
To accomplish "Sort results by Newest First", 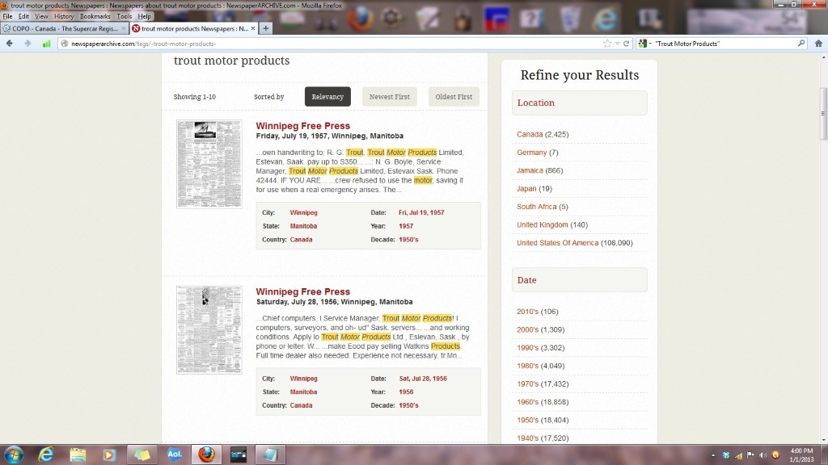I will (389, 97).
